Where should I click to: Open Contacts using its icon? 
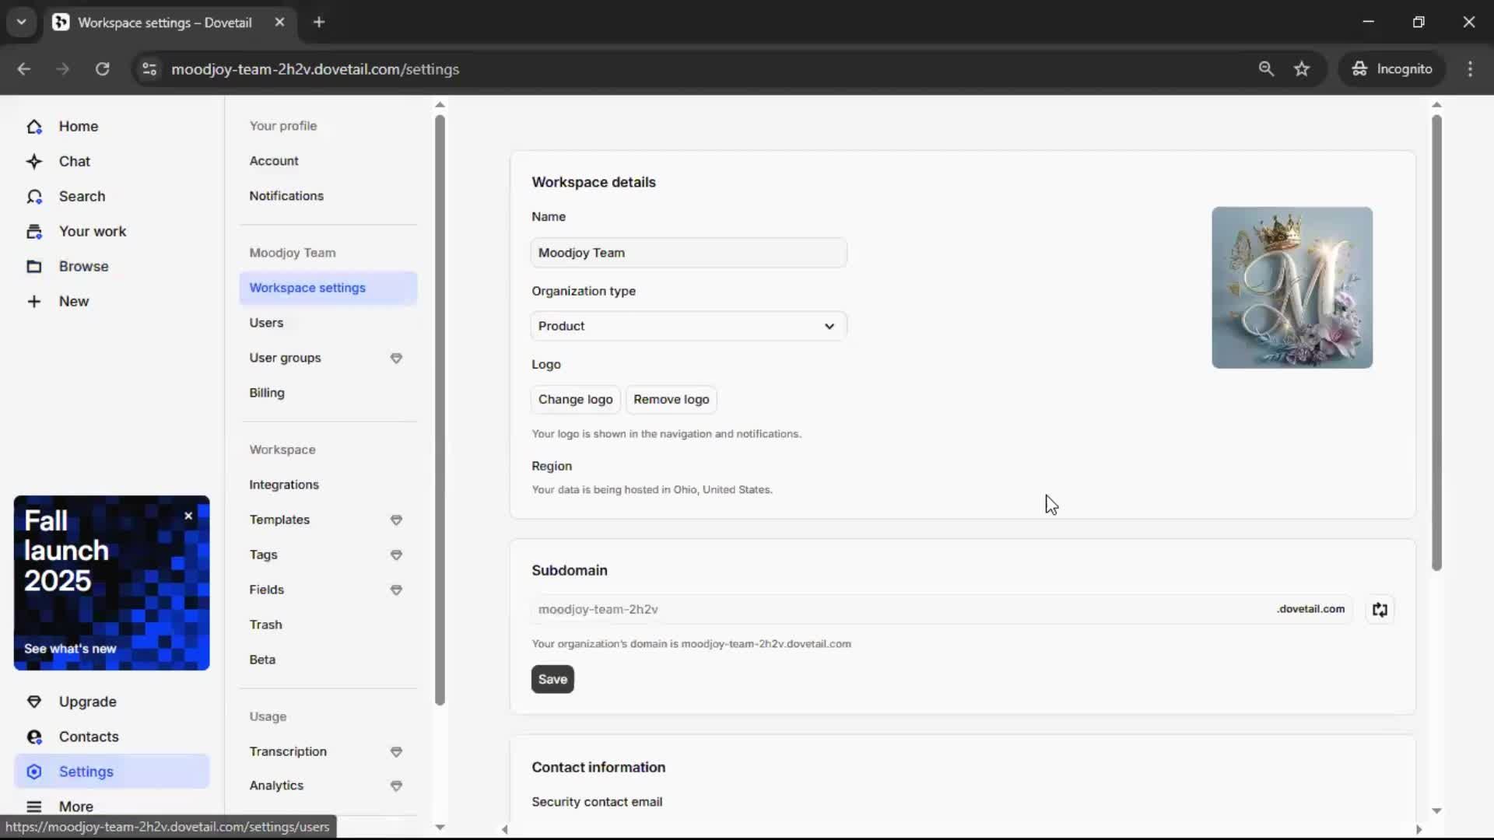(x=34, y=737)
